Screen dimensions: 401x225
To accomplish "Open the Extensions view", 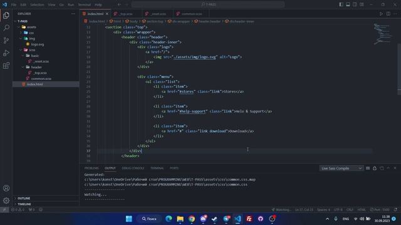I will pos(6,66).
